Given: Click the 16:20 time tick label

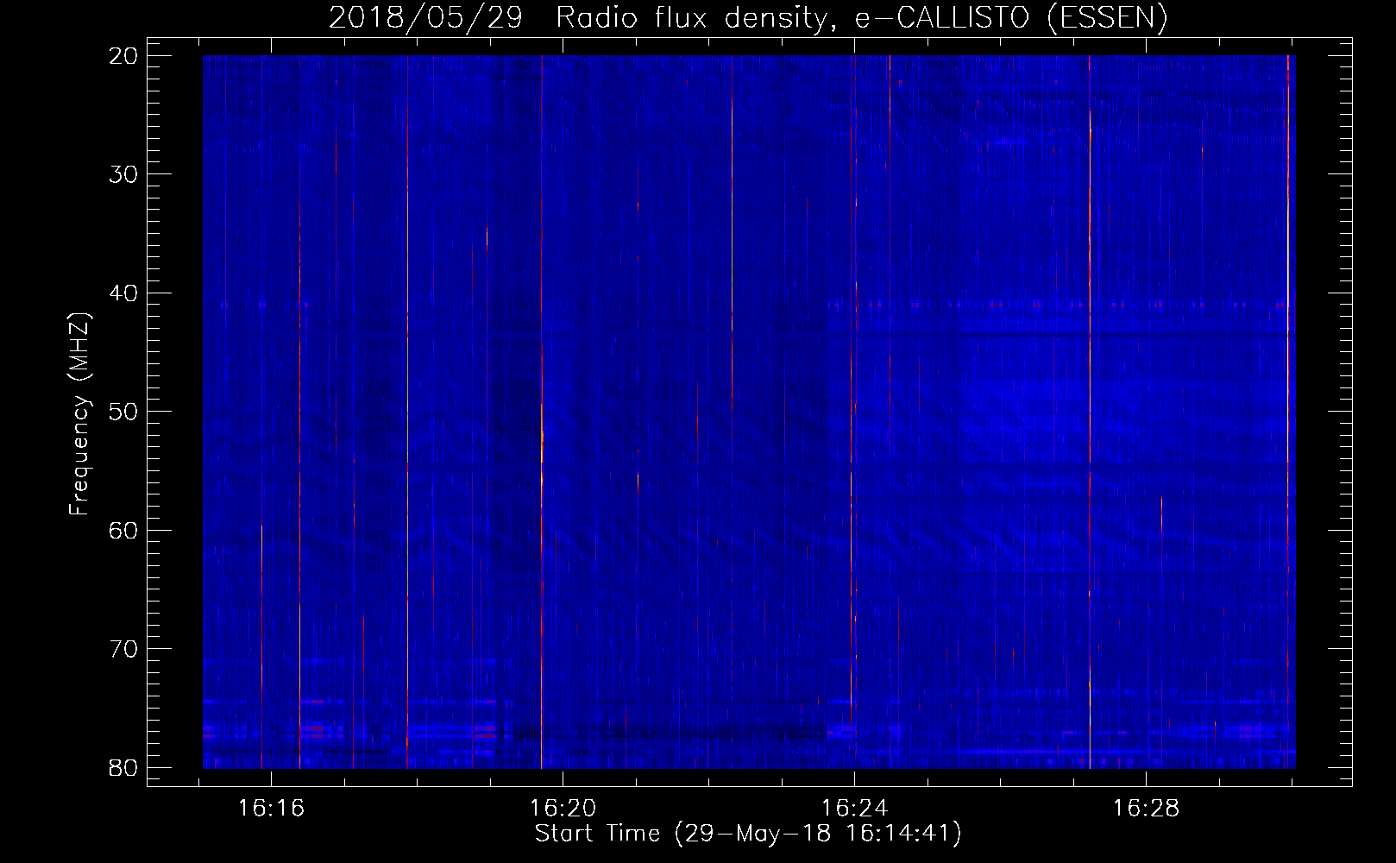Looking at the screenshot, I should 563,809.
